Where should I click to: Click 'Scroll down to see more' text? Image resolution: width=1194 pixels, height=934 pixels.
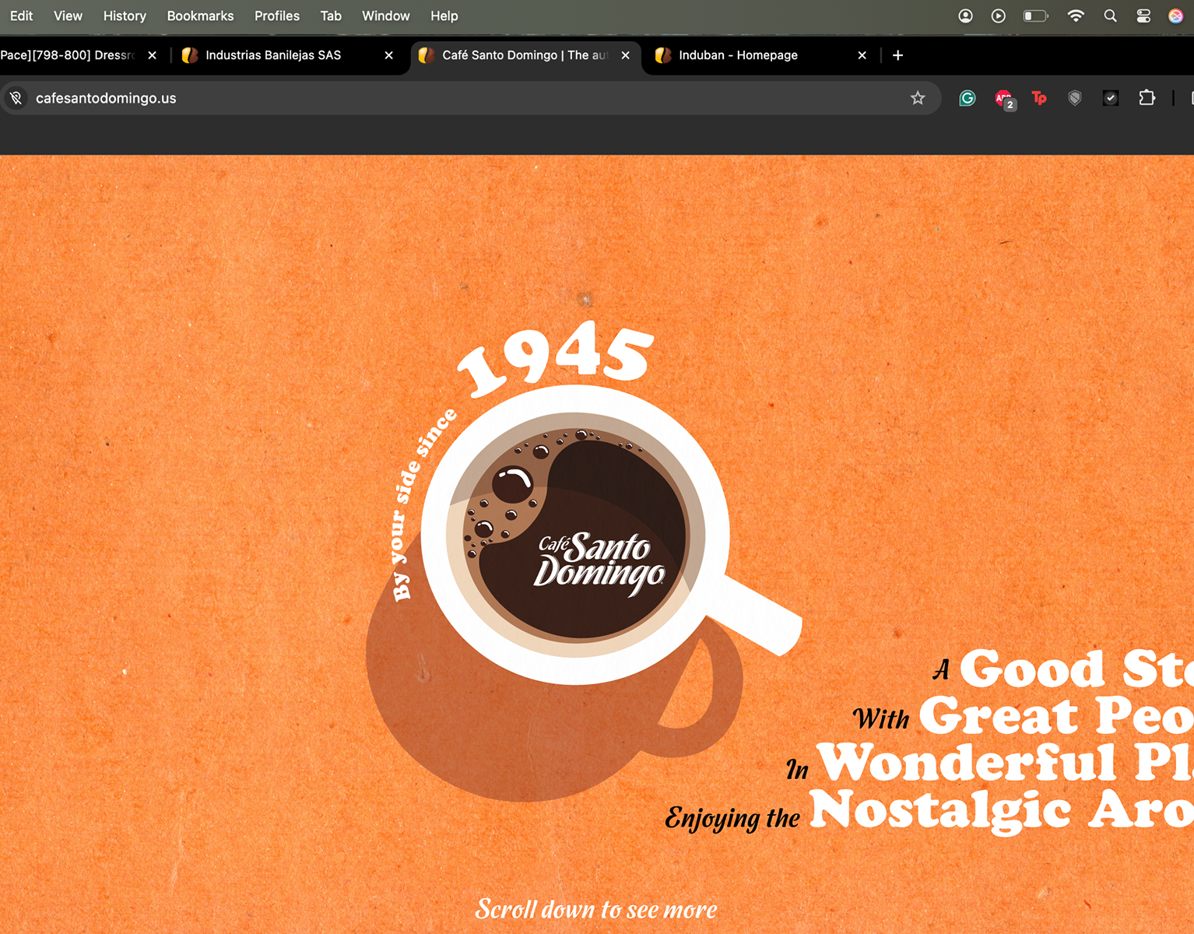(596, 908)
